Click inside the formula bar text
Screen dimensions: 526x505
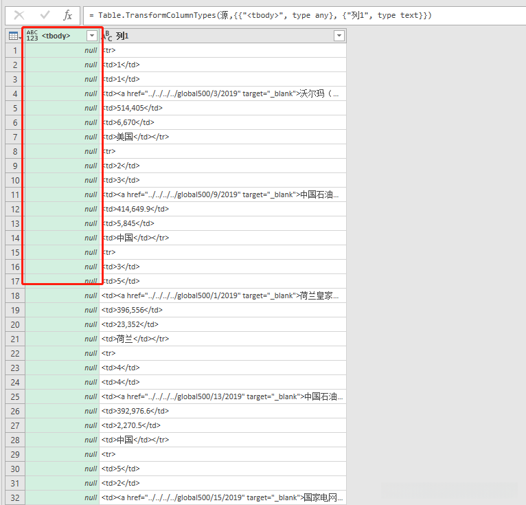pyautogui.click(x=261, y=15)
